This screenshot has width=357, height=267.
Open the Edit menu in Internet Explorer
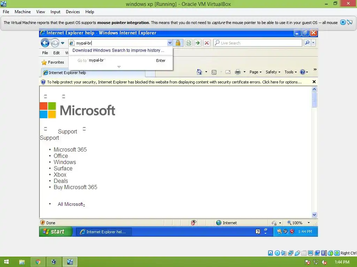56,53
